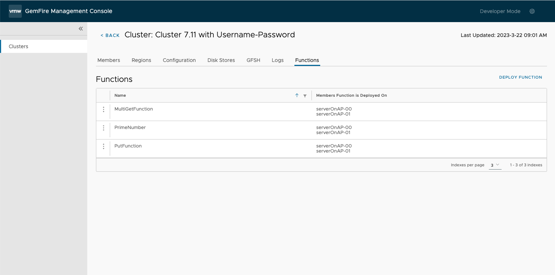Switch to the Regions tab
The height and width of the screenshot is (275, 555).
point(141,60)
